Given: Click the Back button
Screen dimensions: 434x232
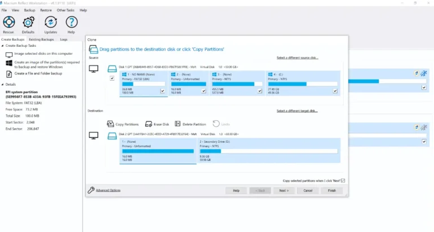Looking at the screenshot, I should coord(260,191).
